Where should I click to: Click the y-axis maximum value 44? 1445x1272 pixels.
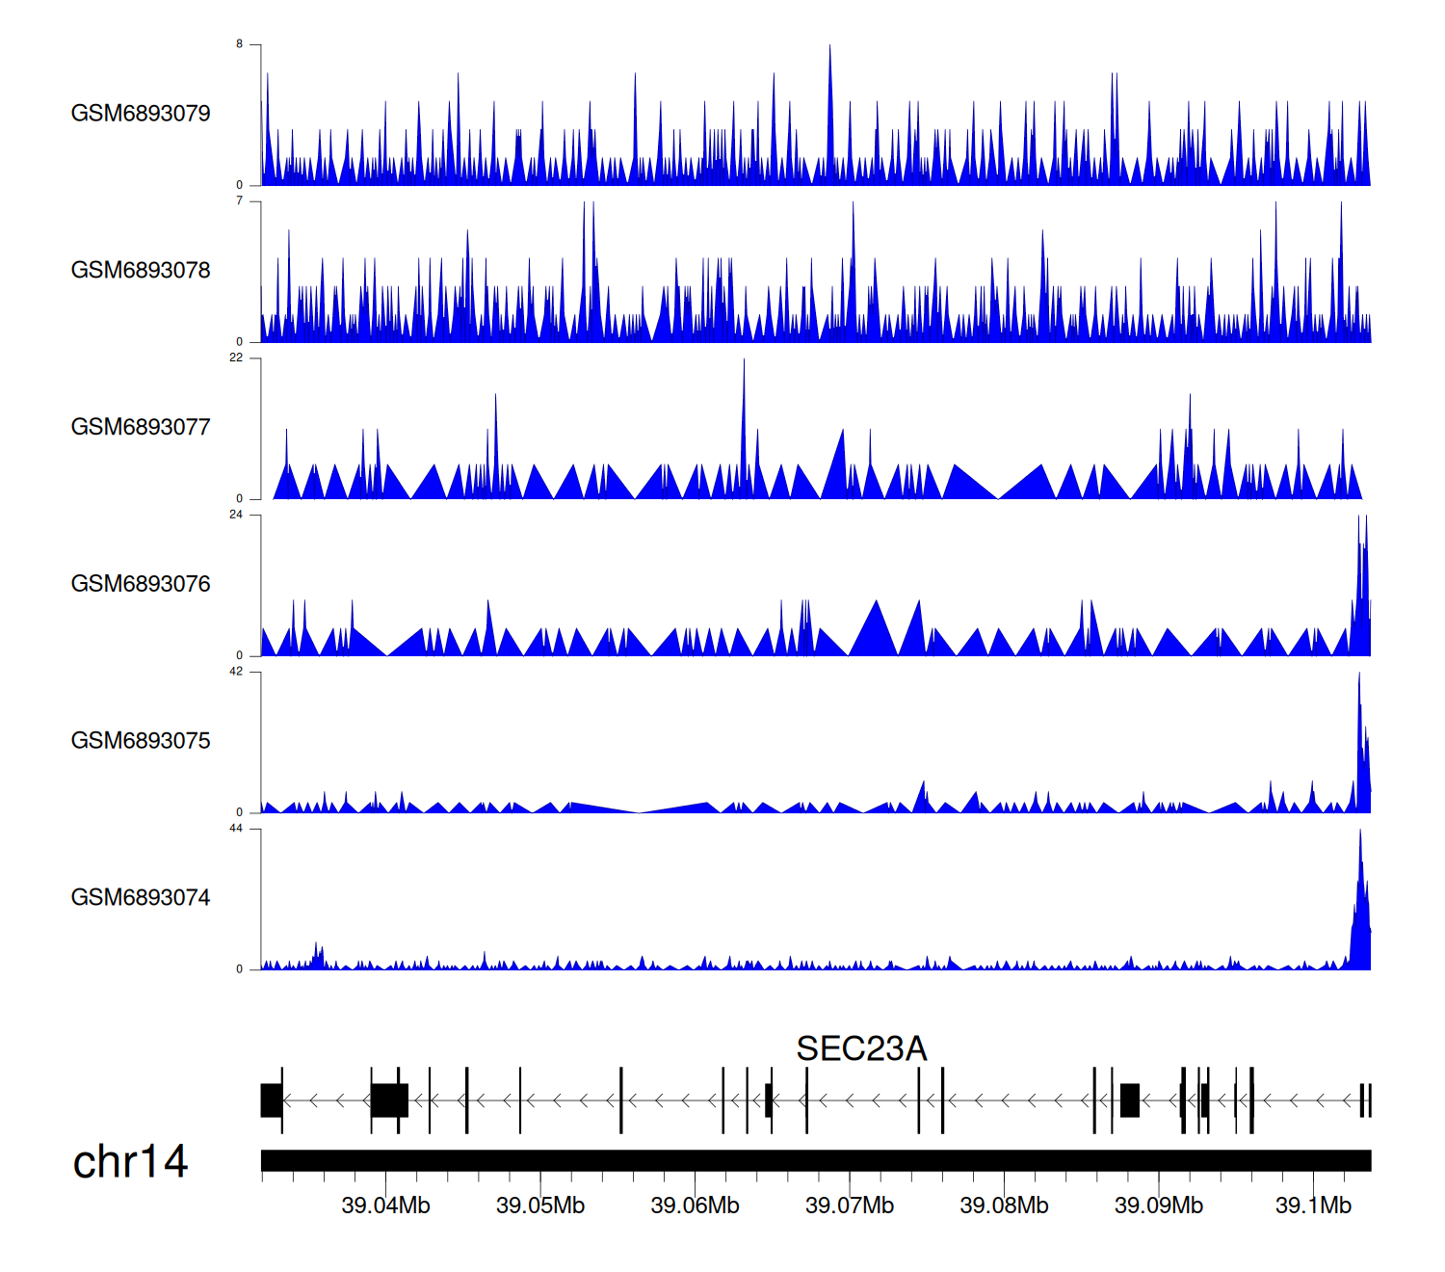[x=236, y=829]
